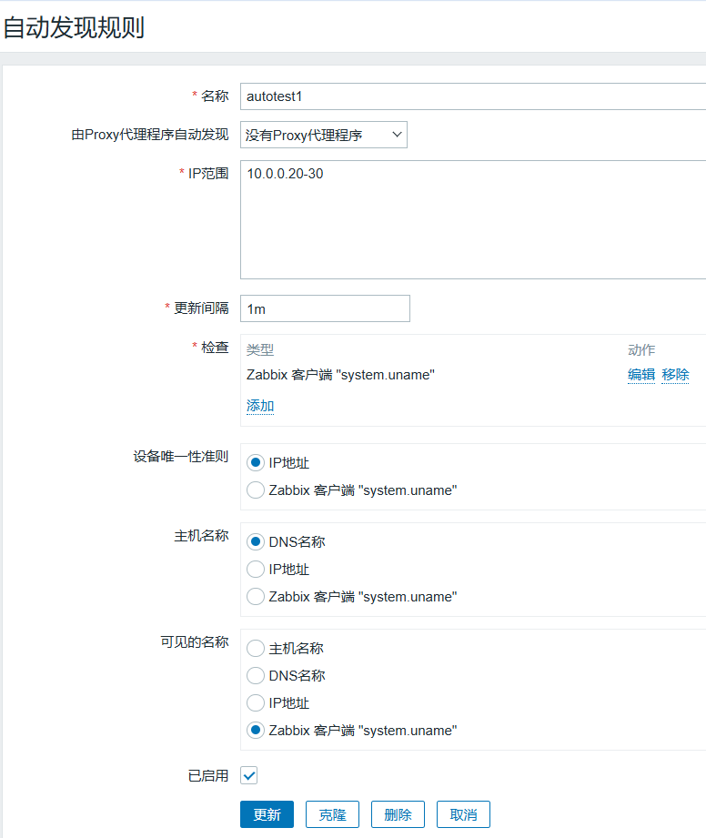Select IP地址 under 设备唯一性准则
This screenshot has height=838, width=706.
[256, 463]
